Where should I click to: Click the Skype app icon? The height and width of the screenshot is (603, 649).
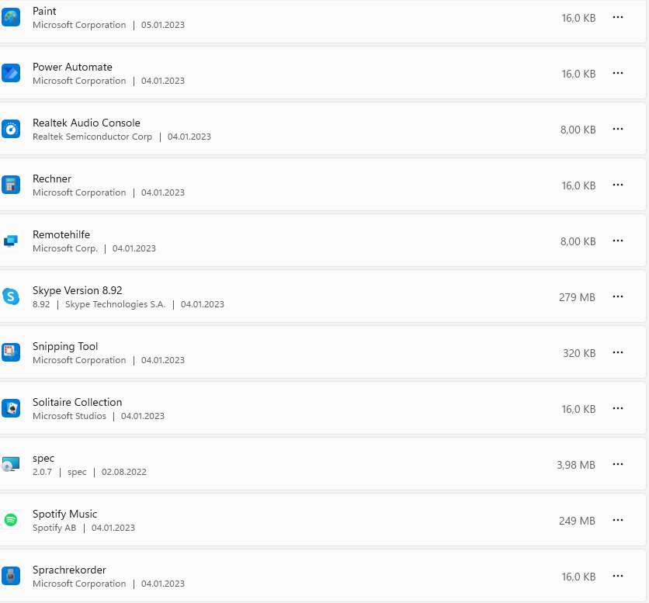click(11, 296)
